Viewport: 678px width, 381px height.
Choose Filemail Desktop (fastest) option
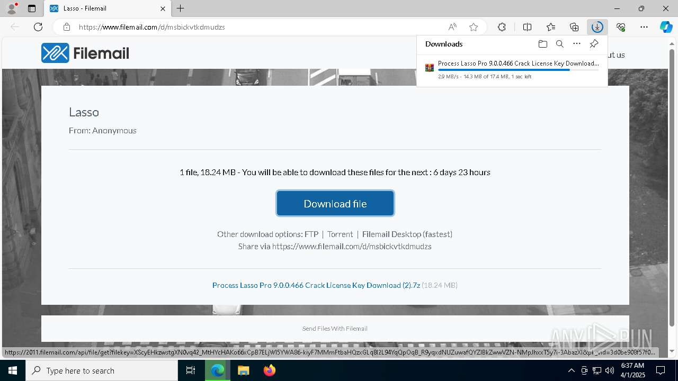click(407, 234)
